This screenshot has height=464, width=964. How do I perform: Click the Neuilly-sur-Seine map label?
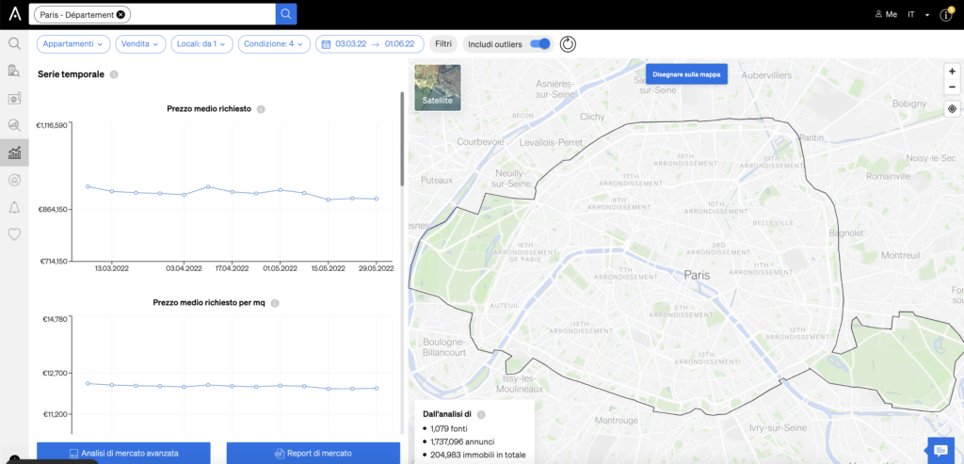pos(510,178)
